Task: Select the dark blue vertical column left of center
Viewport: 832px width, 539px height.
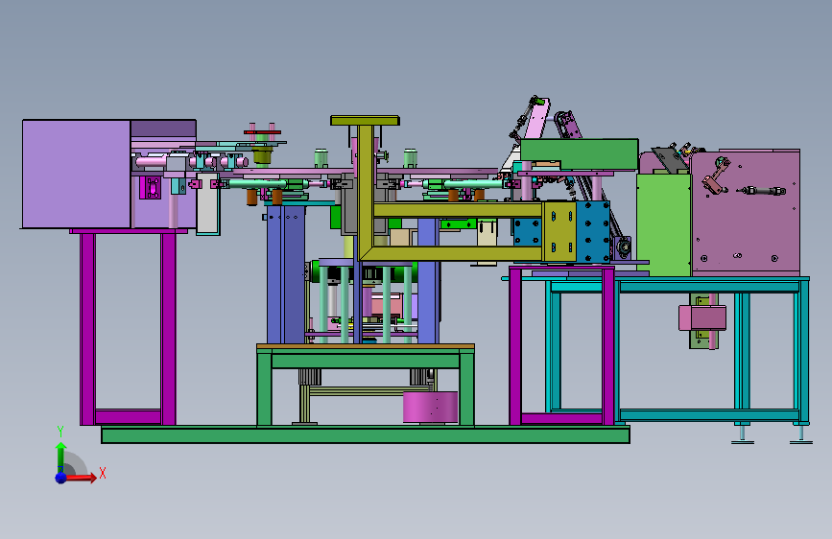Action: tap(286, 275)
